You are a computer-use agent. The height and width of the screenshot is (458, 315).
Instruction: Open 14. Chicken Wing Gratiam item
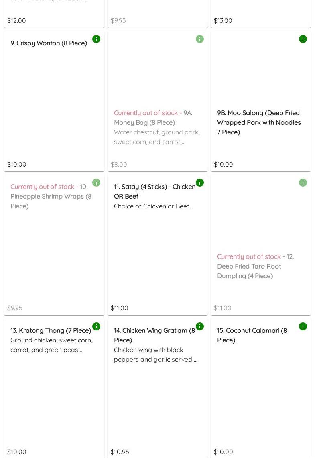coord(154,335)
